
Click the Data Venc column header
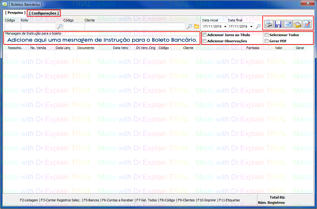click(x=120, y=48)
